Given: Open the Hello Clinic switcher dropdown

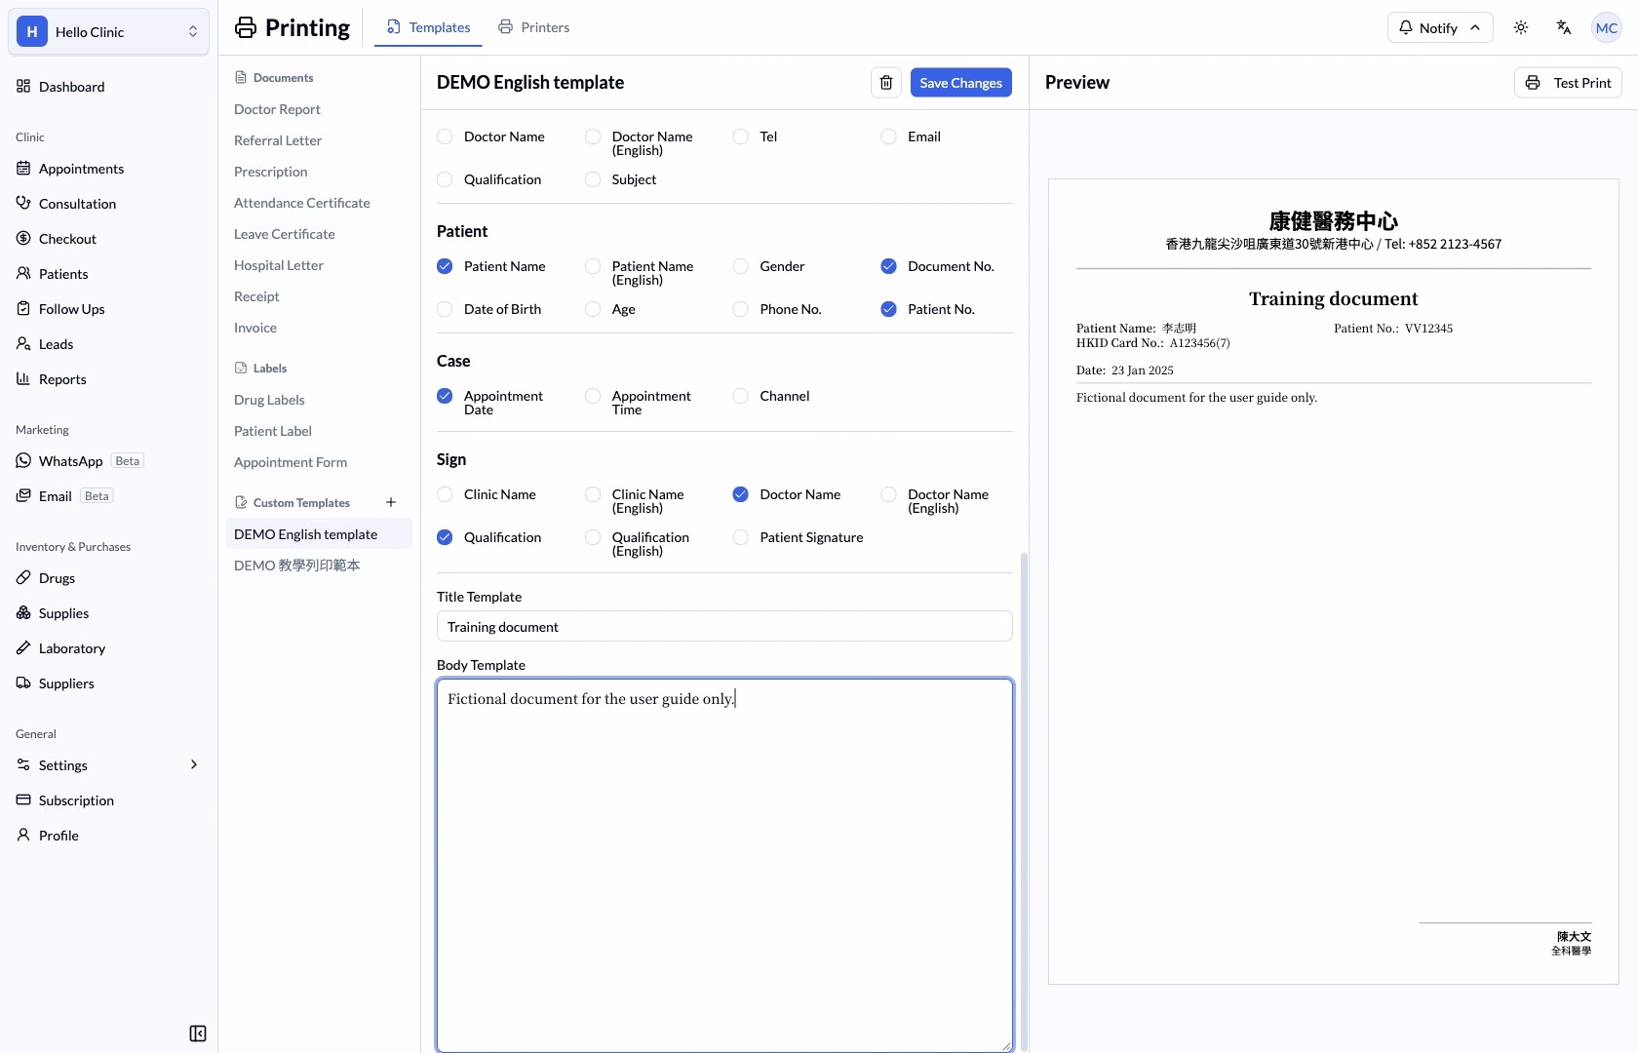Looking at the screenshot, I should (108, 31).
